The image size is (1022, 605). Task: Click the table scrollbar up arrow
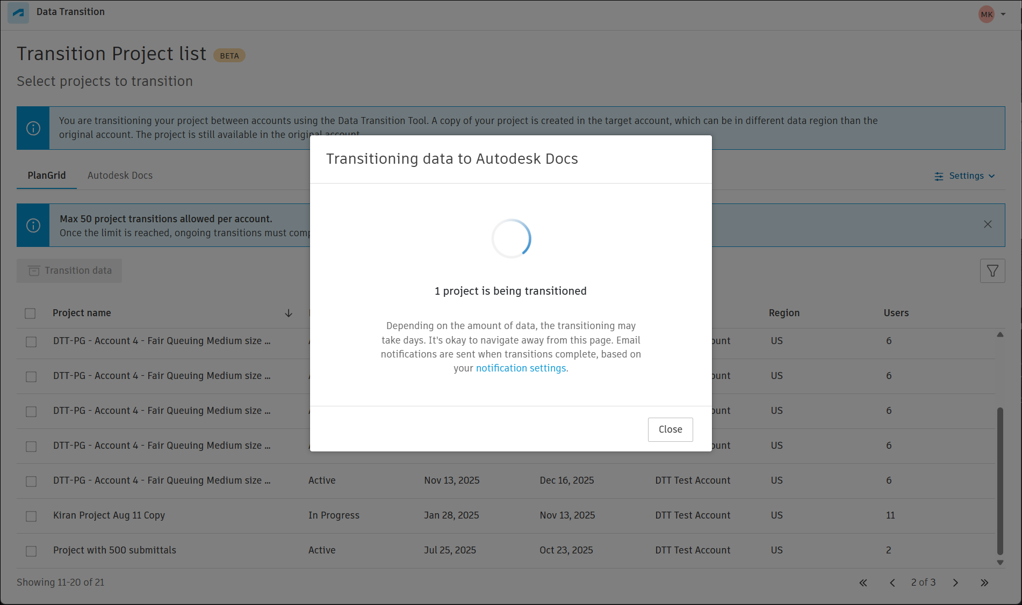tap(1000, 334)
